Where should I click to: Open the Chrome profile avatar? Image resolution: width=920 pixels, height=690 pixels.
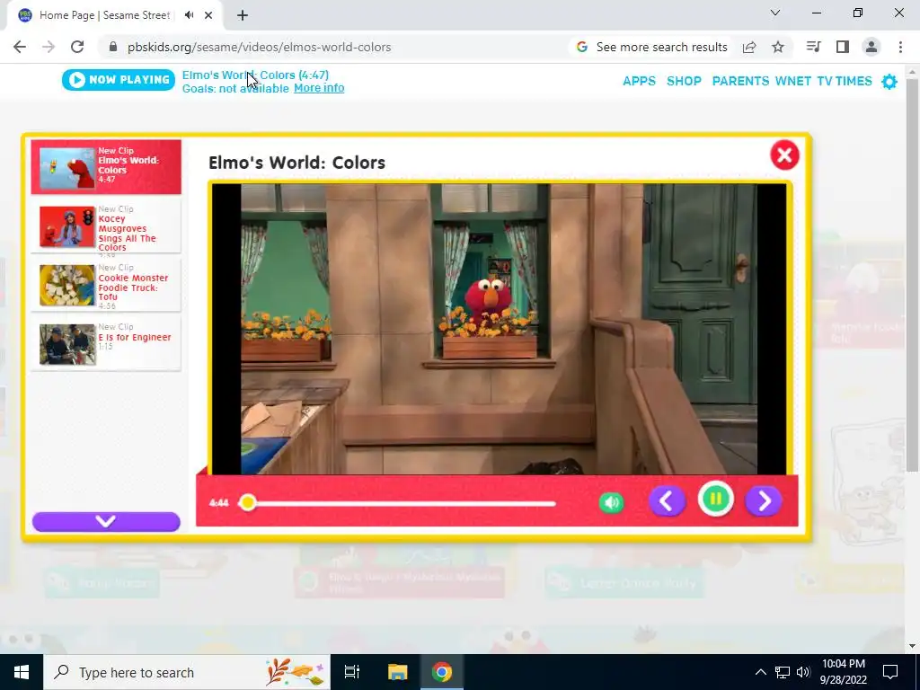pyautogui.click(x=871, y=47)
